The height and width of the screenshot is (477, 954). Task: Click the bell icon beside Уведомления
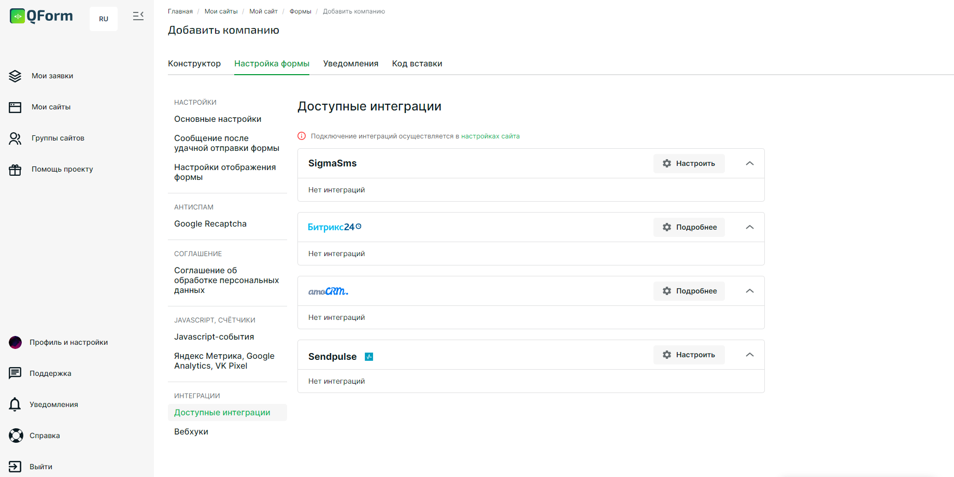click(x=15, y=404)
